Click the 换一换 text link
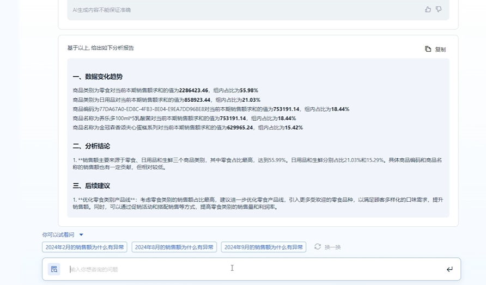The height and width of the screenshot is (285, 486). click(332, 247)
